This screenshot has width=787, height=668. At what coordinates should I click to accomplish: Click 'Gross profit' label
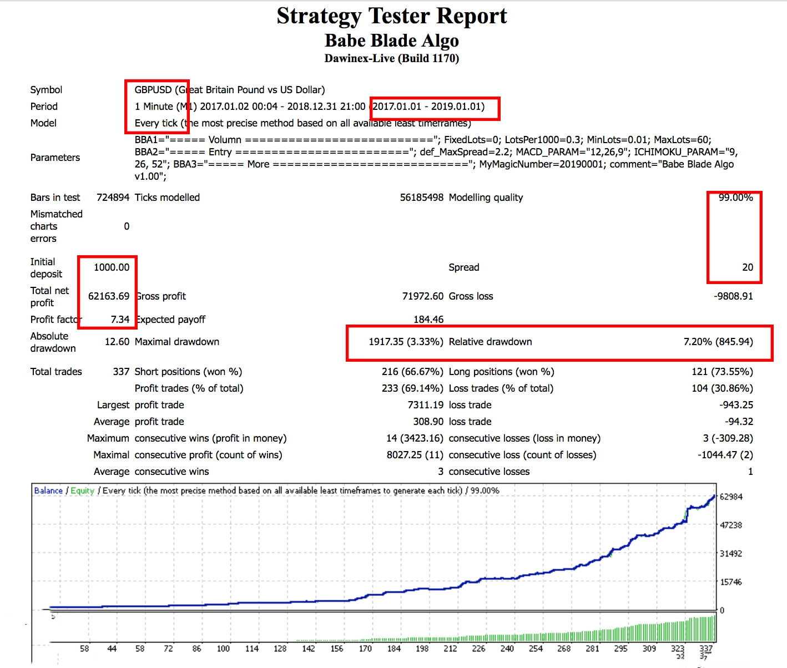160,296
